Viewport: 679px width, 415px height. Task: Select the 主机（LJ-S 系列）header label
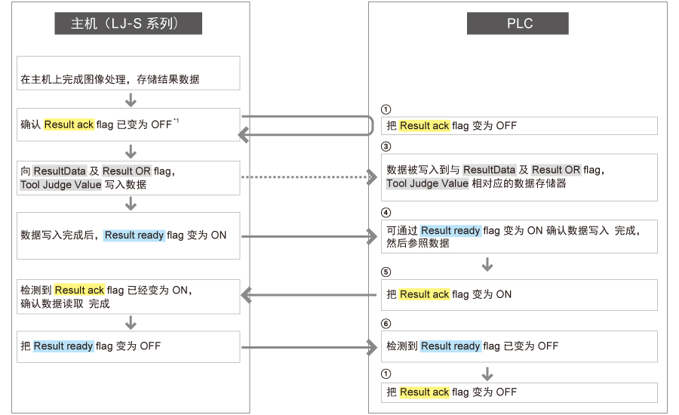[128, 23]
